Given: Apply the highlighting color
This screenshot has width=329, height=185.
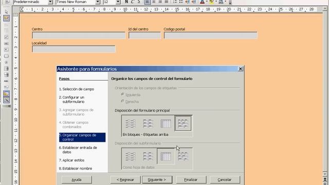Looking at the screenshot, I should tap(211, 2).
